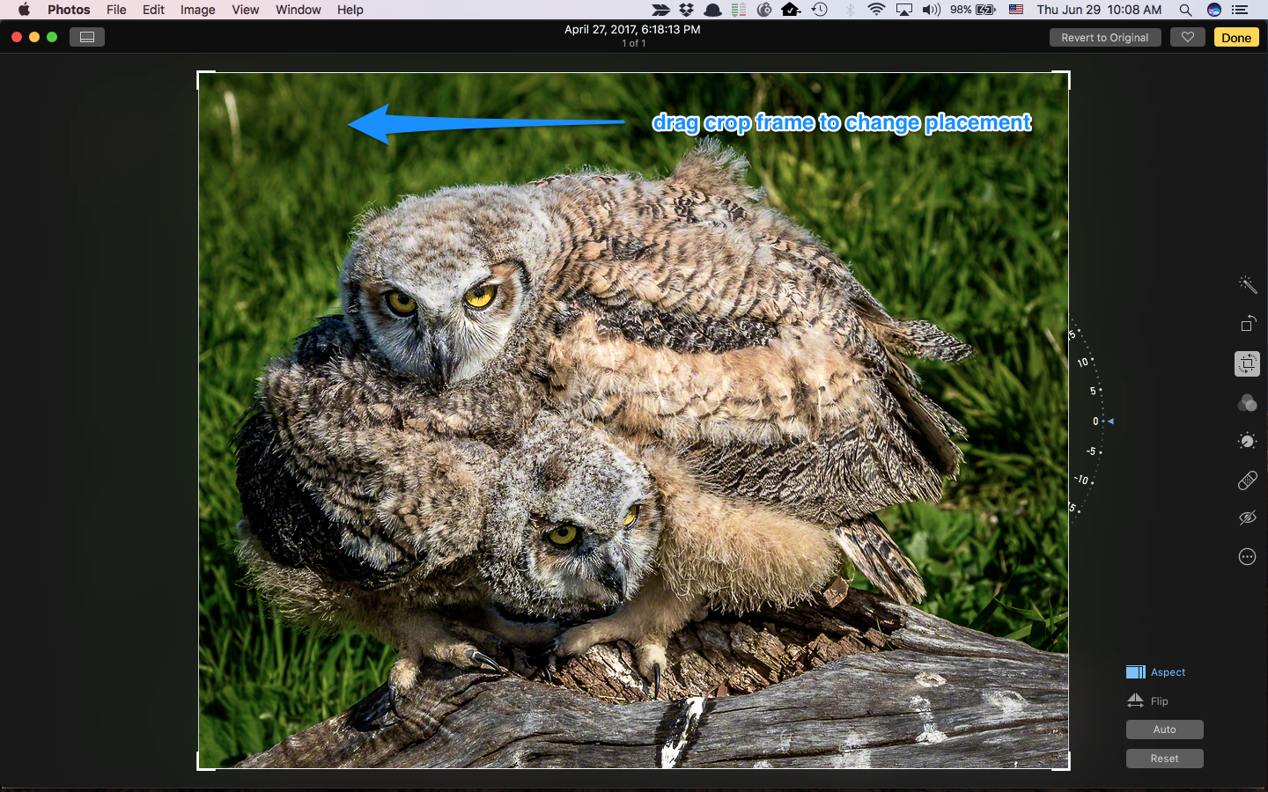Open the Wi-Fi status menu
Screen dimensions: 1268x792
[875, 10]
